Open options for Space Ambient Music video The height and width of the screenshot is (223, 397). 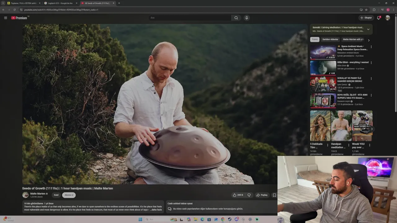click(x=371, y=47)
